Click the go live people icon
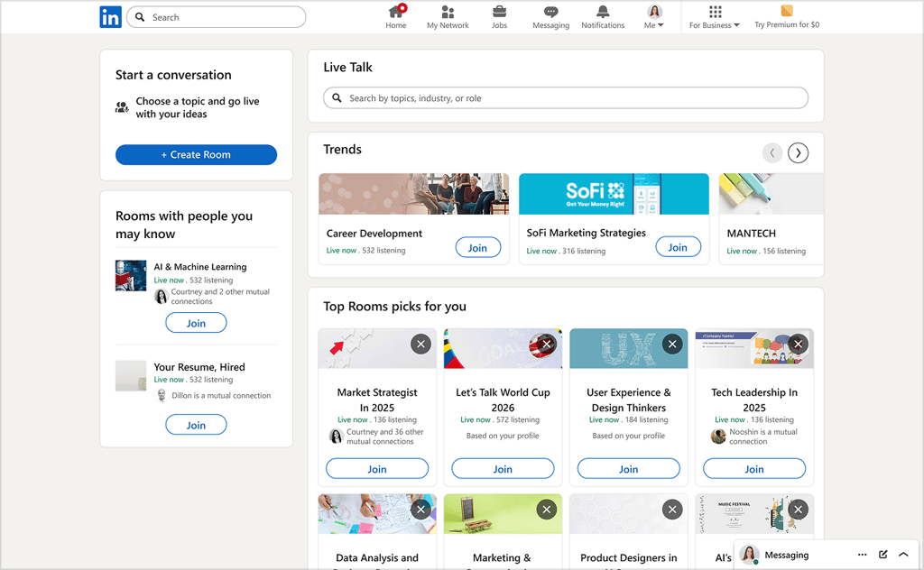 122,107
